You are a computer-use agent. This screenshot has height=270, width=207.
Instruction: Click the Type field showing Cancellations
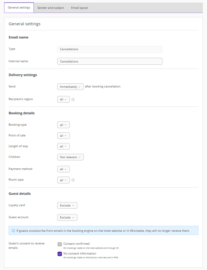[x=110, y=49]
